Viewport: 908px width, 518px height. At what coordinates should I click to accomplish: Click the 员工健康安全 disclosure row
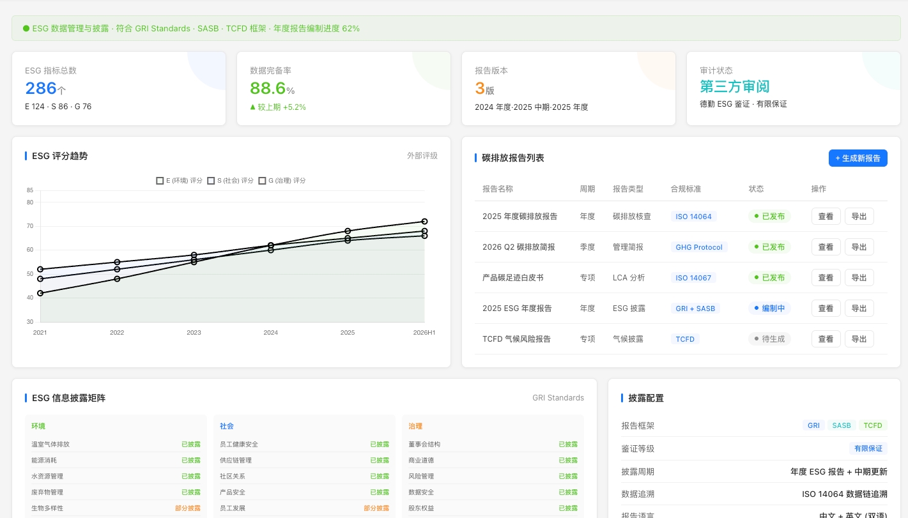(304, 444)
